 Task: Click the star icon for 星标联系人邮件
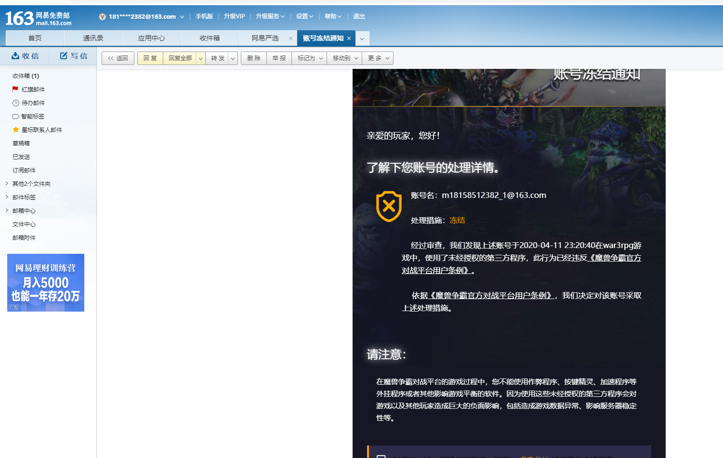click(16, 130)
